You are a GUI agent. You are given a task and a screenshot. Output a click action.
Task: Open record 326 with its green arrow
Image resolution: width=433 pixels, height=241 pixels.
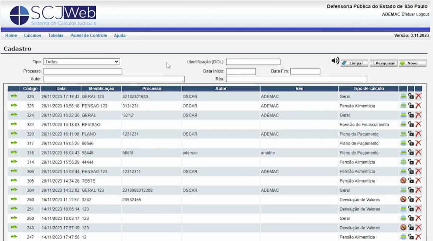(14, 96)
